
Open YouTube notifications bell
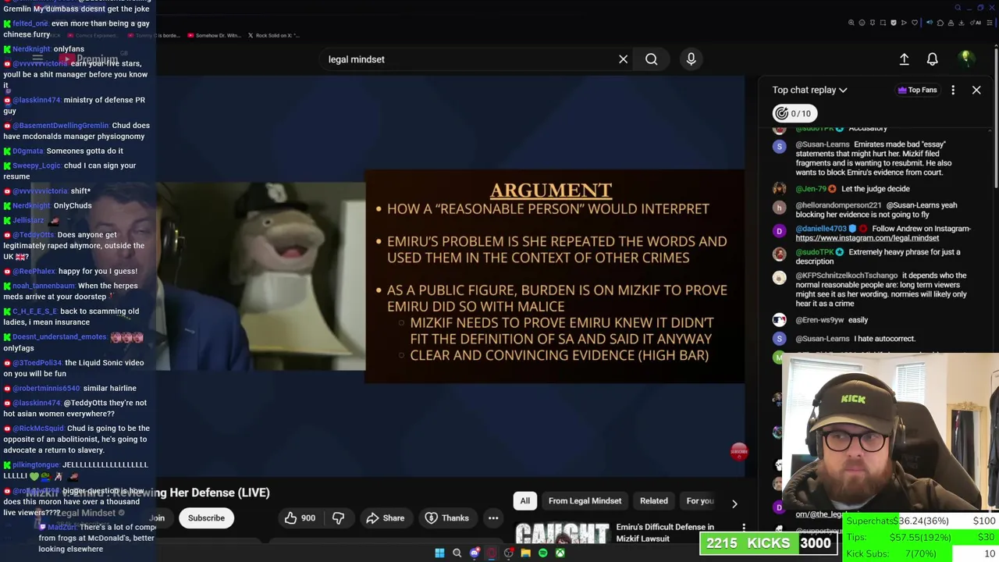932,59
